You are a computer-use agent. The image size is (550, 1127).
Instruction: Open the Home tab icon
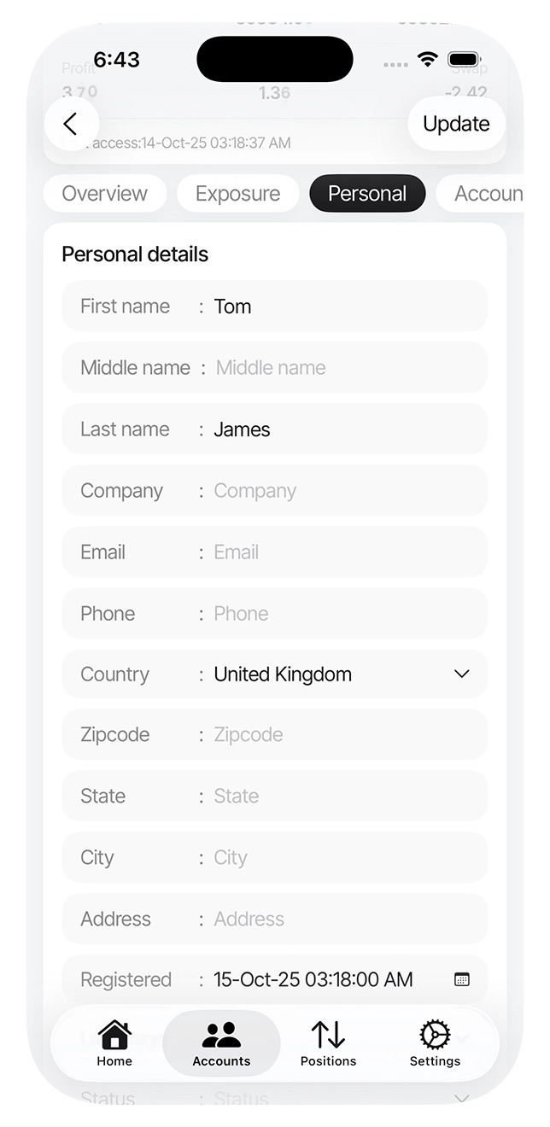(114, 1035)
